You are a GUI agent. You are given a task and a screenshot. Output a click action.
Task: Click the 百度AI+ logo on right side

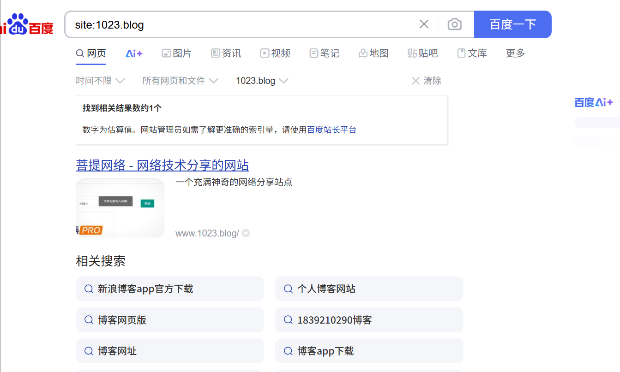pos(594,102)
